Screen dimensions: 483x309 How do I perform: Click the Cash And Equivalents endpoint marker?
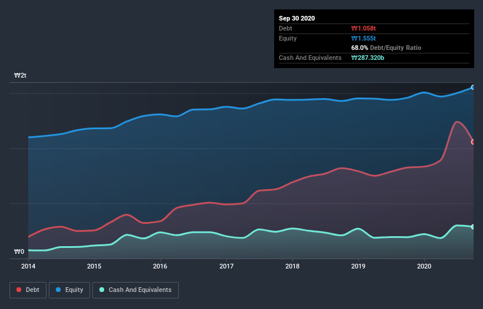coord(473,227)
